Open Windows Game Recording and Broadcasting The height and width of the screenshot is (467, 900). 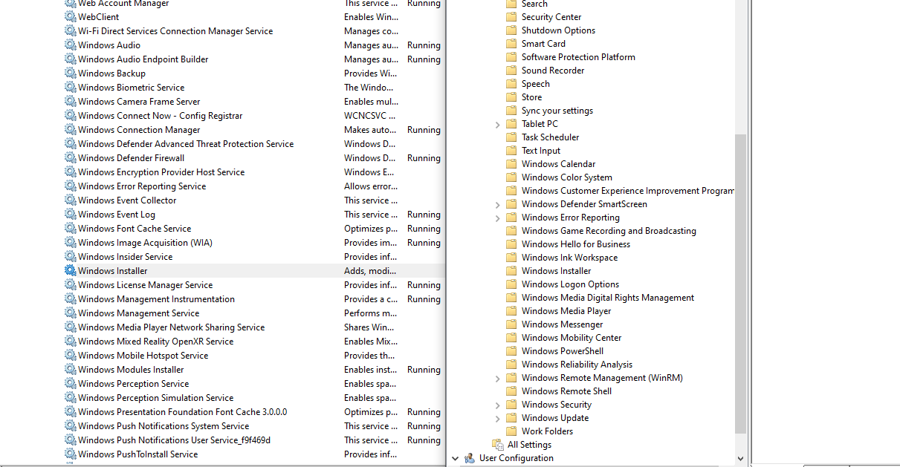609,231
